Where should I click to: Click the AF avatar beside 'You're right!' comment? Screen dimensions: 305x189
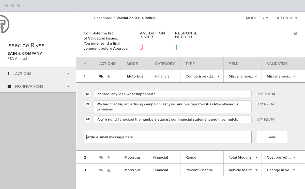point(88,119)
